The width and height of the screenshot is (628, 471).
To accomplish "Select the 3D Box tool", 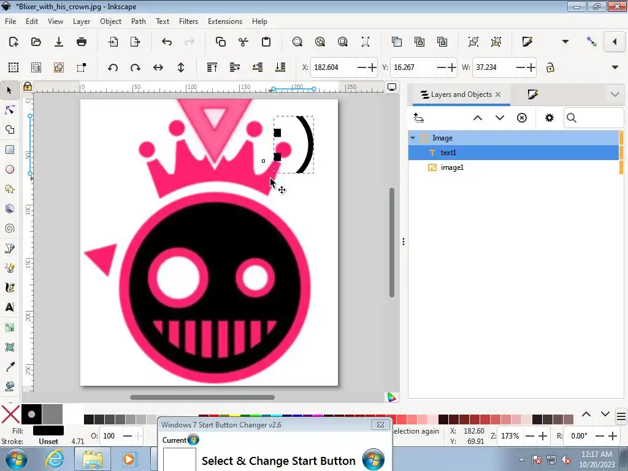I will (x=10, y=209).
